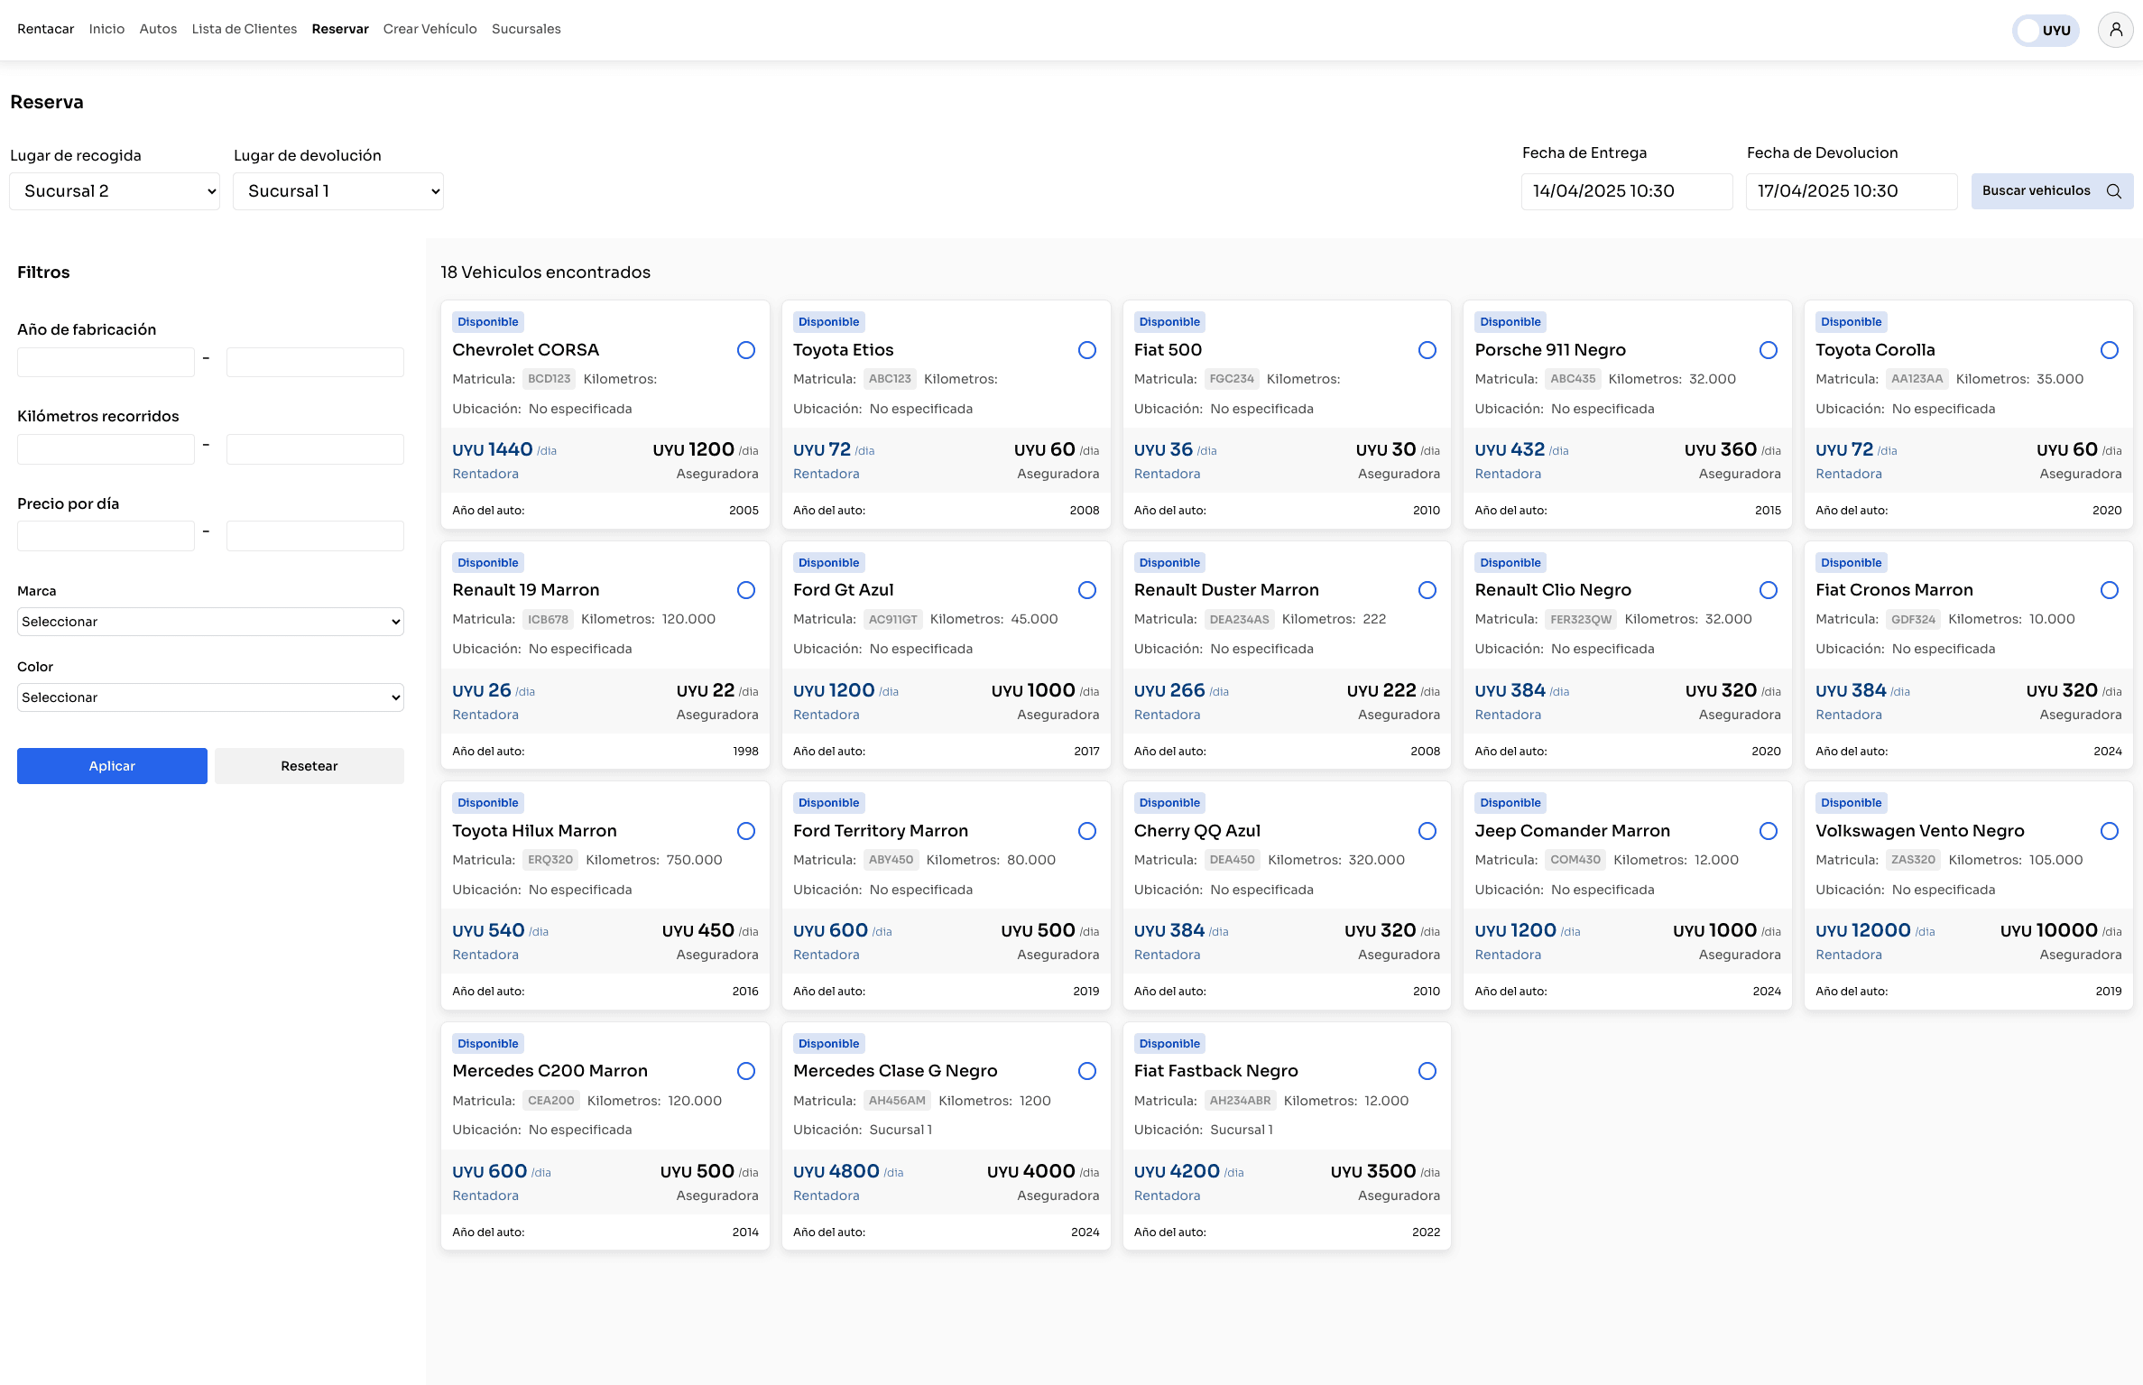Open the user profile icon

pos(2115,30)
